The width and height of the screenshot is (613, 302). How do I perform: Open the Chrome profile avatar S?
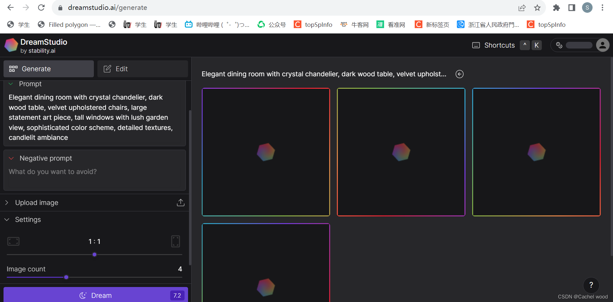(x=587, y=8)
